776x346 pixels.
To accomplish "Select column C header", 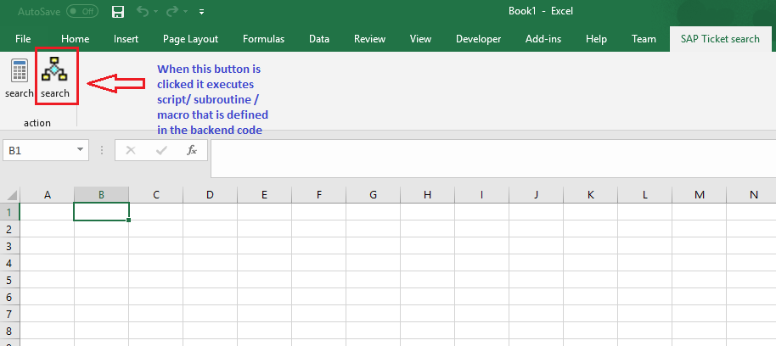I will point(156,195).
